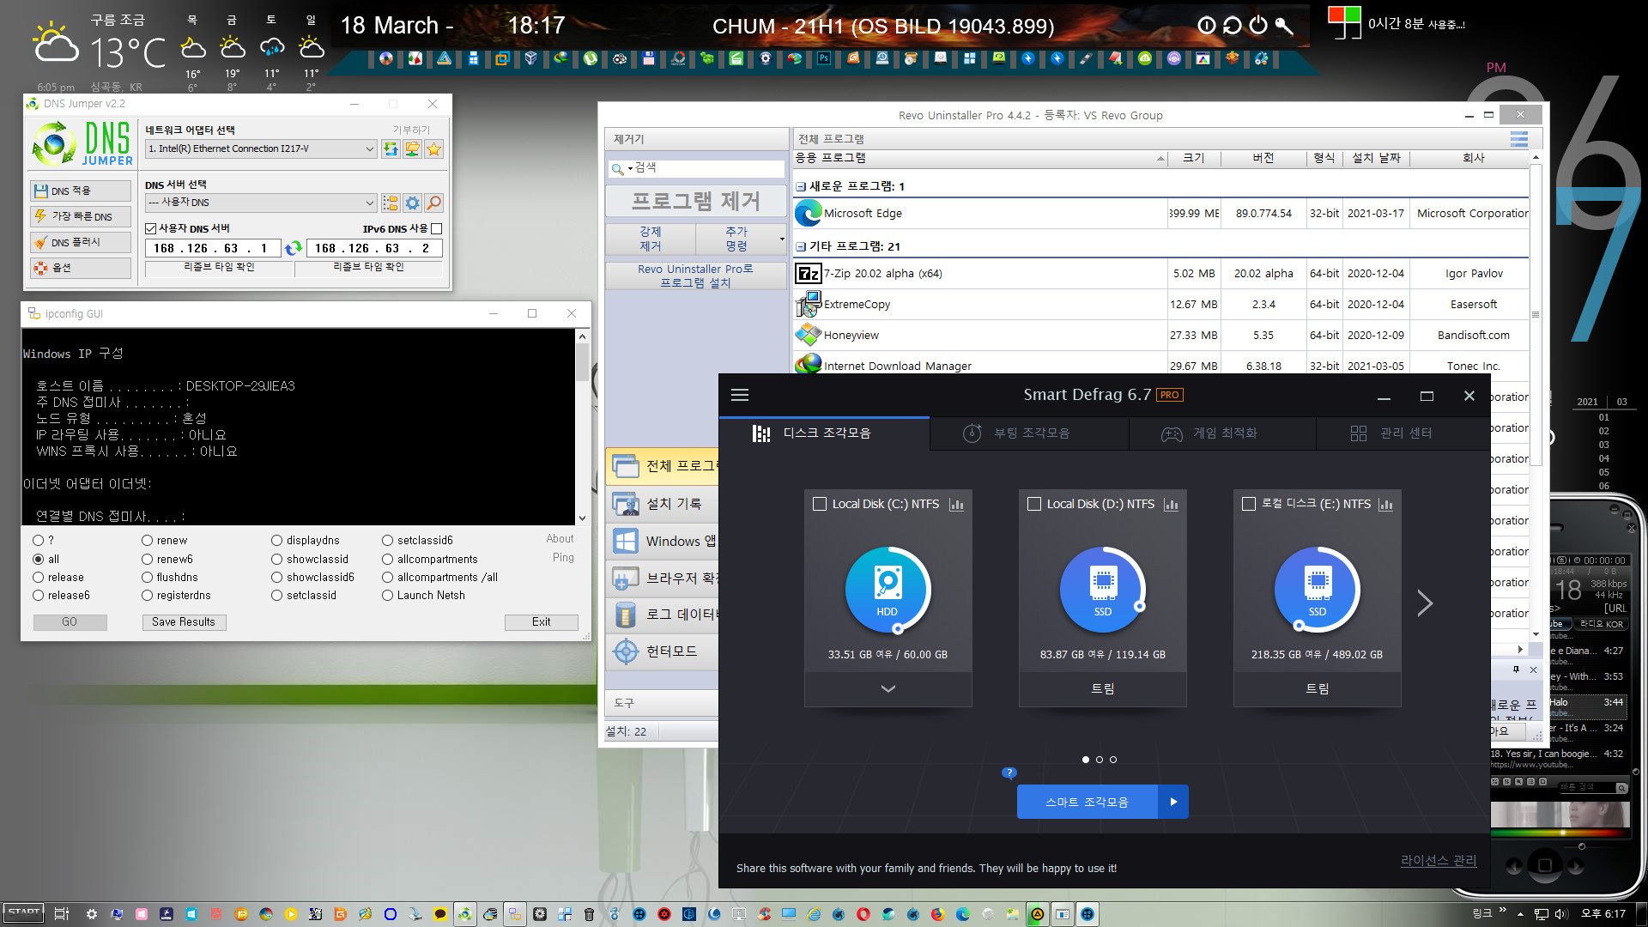The image size is (1648, 927).
Task: Click START button on the taskbar
Action: coord(23,913)
